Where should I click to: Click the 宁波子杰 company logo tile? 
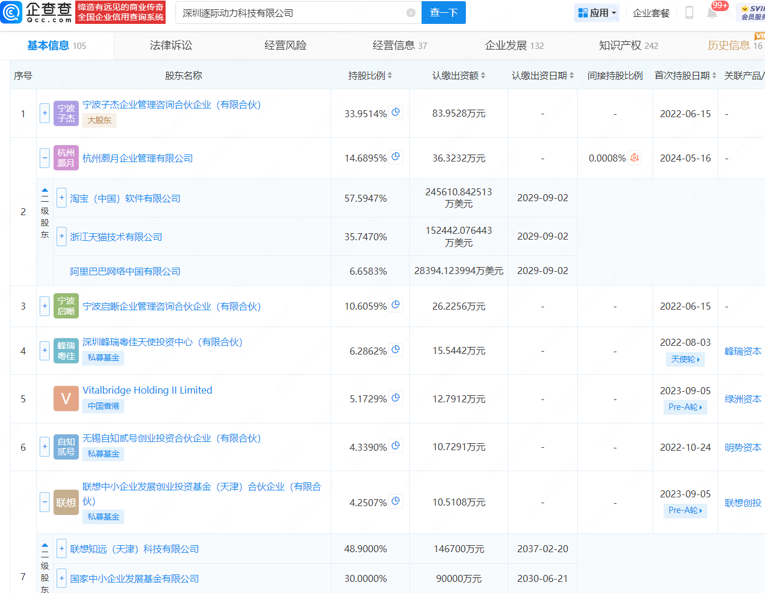[x=66, y=113]
